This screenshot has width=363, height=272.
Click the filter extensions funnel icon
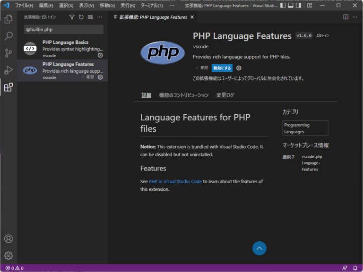coord(72,17)
